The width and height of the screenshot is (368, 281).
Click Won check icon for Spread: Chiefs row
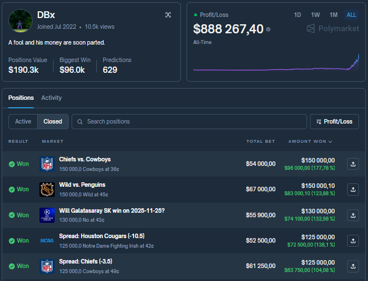tap(12, 266)
